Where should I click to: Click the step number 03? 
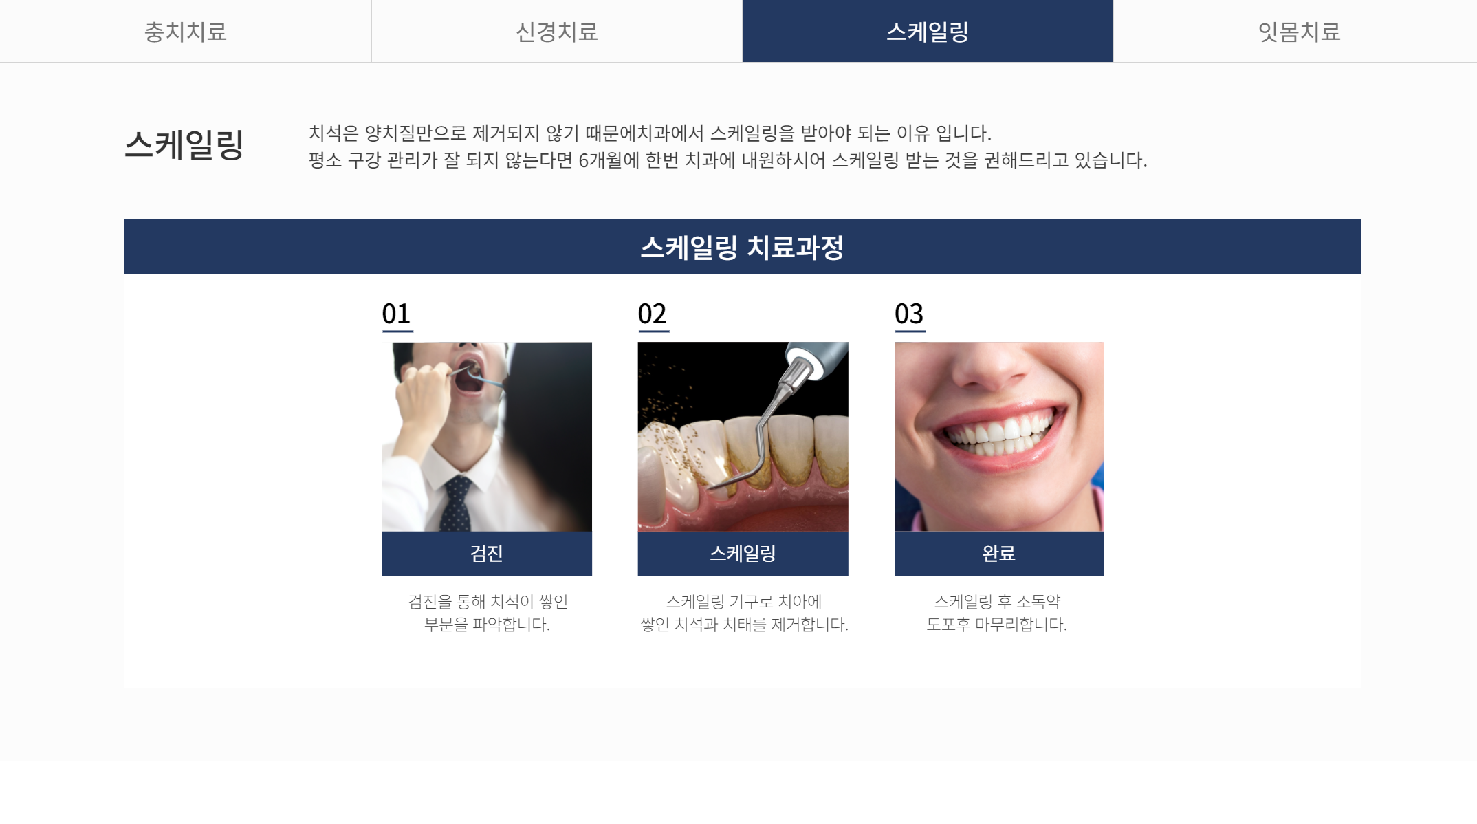click(x=909, y=314)
